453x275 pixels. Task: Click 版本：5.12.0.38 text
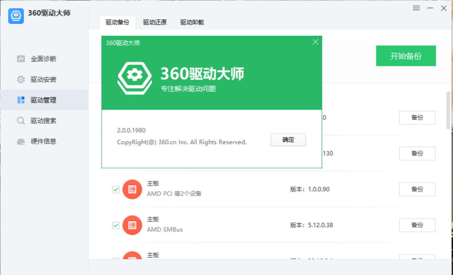coord(311,225)
